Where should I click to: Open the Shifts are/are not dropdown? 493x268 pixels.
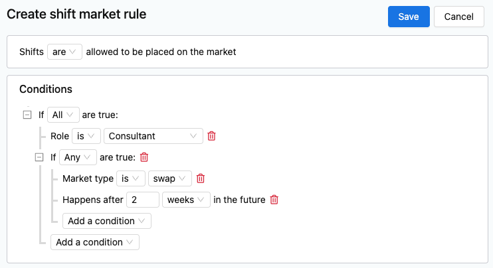pyautogui.click(x=64, y=52)
